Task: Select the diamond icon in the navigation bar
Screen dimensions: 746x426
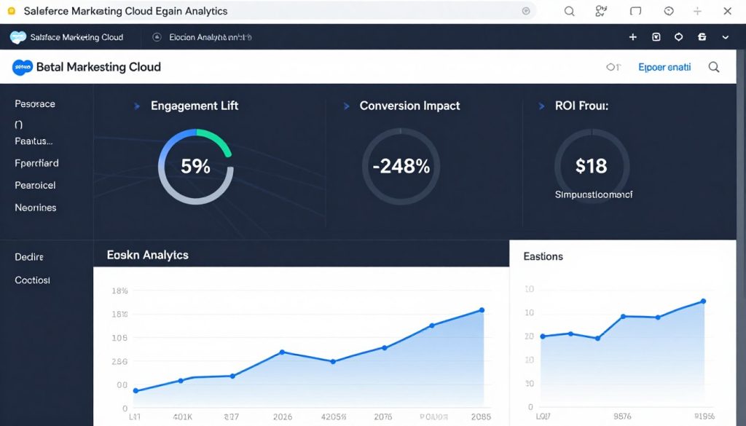Action: click(678, 36)
